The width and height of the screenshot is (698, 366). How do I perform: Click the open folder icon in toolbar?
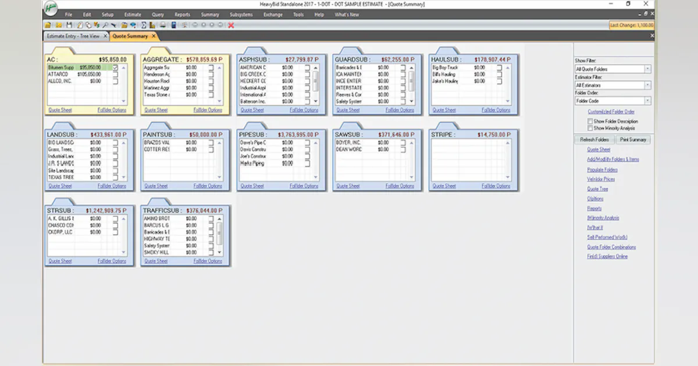47,25
